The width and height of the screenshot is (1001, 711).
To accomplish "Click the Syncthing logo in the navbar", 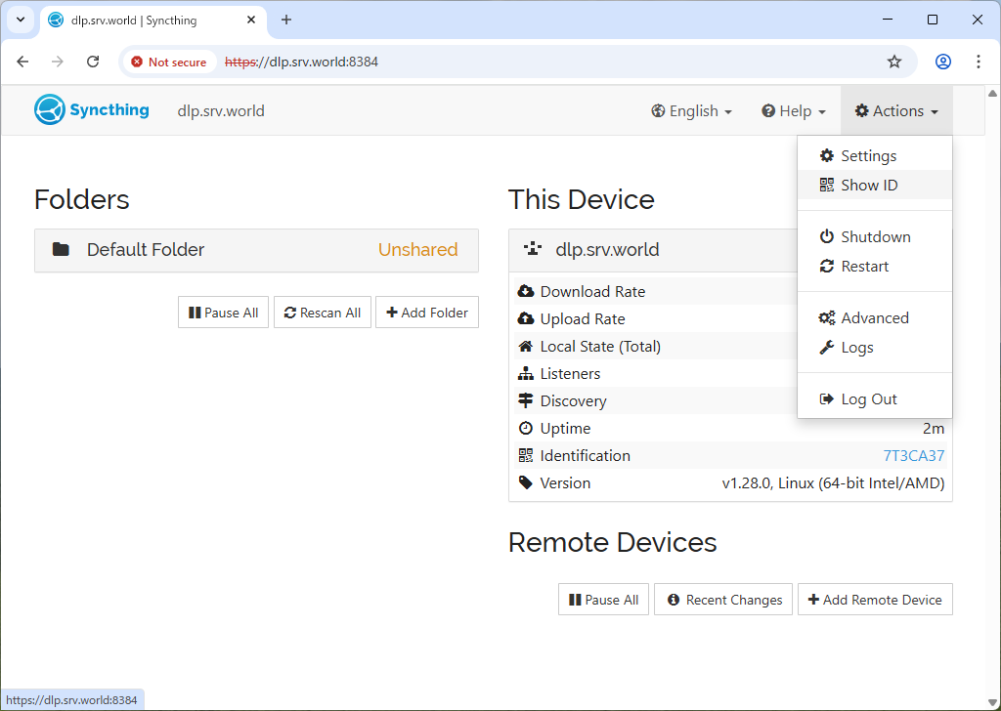I will click(x=92, y=110).
